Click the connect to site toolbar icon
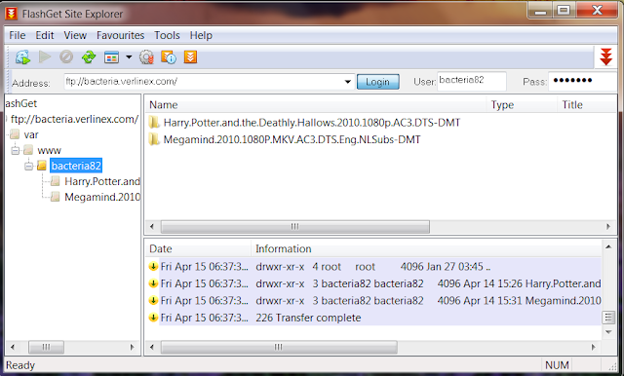This screenshot has height=376, width=624. tap(22, 57)
